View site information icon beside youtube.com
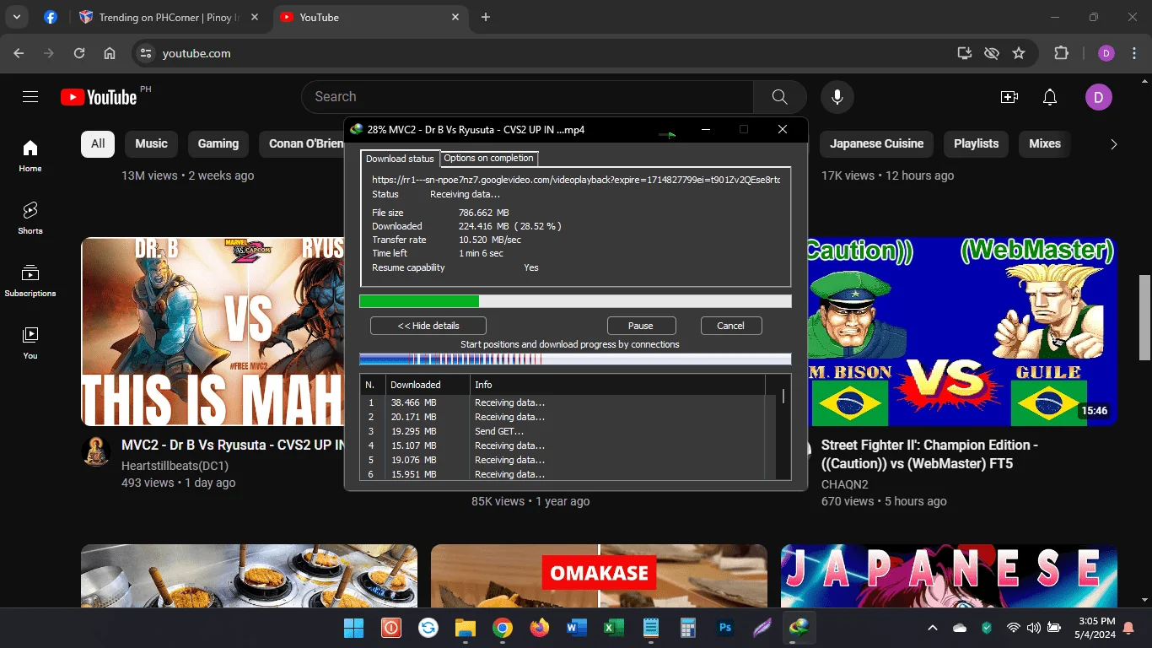The height and width of the screenshot is (648, 1152). point(146,53)
